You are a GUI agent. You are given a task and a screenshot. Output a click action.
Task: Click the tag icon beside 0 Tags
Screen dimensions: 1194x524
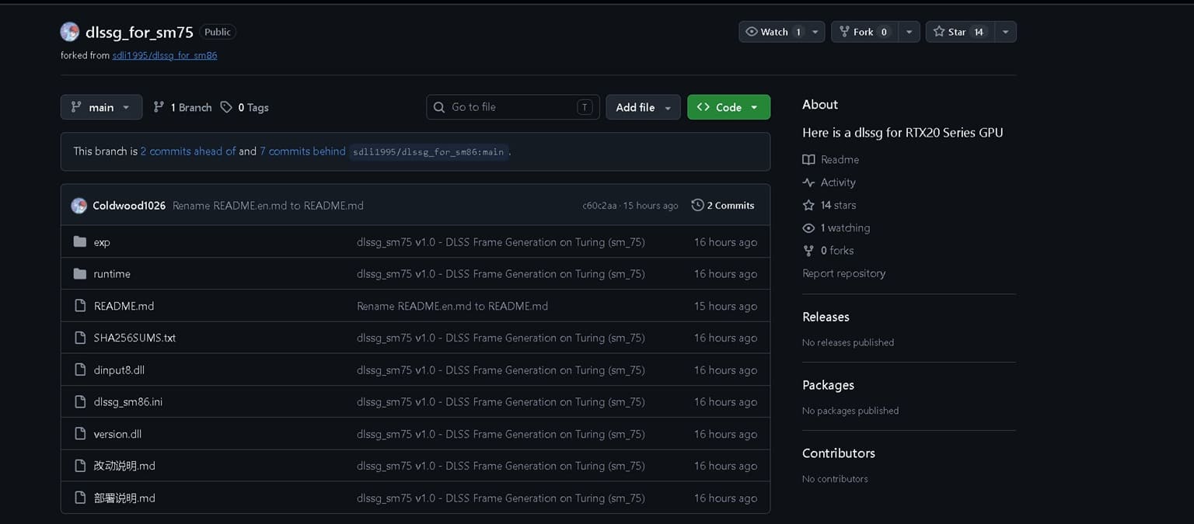(226, 107)
